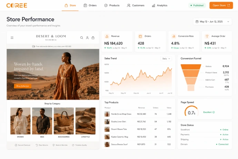This screenshot has width=238, height=159.
Task: Click the N$ 431 average order value
Action: 210,43
